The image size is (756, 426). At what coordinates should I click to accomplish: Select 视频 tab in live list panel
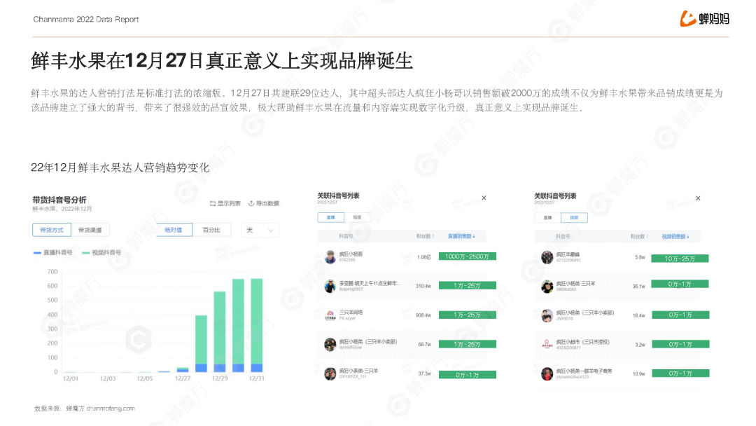357,218
